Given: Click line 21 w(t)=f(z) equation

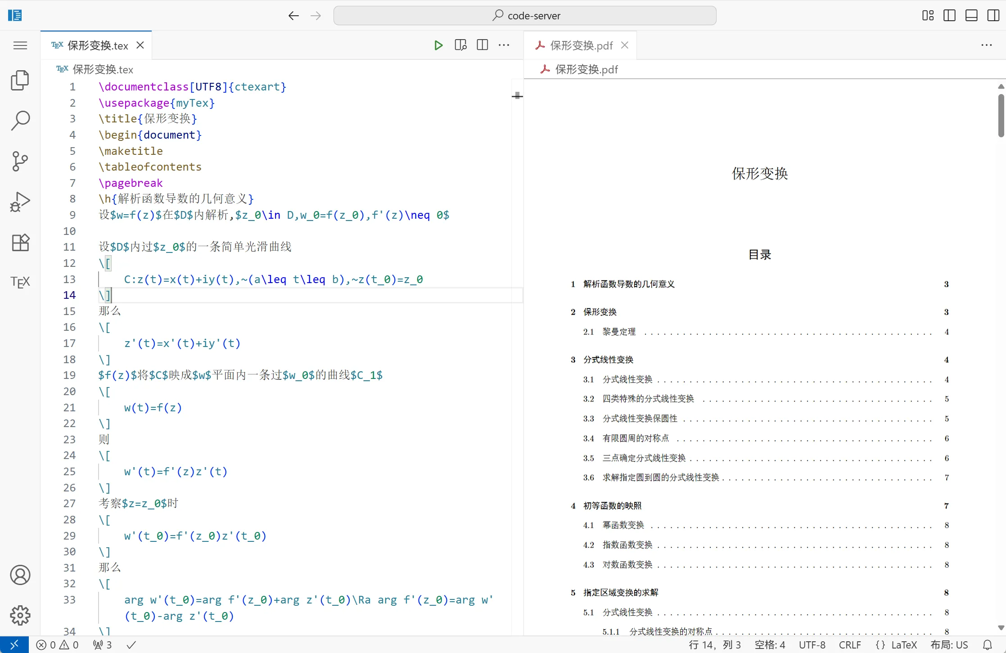Looking at the screenshot, I should (153, 408).
